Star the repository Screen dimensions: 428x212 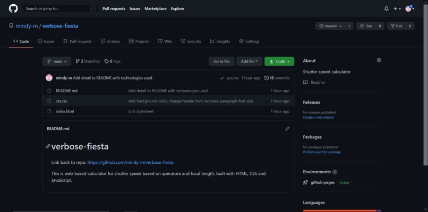click(366, 26)
